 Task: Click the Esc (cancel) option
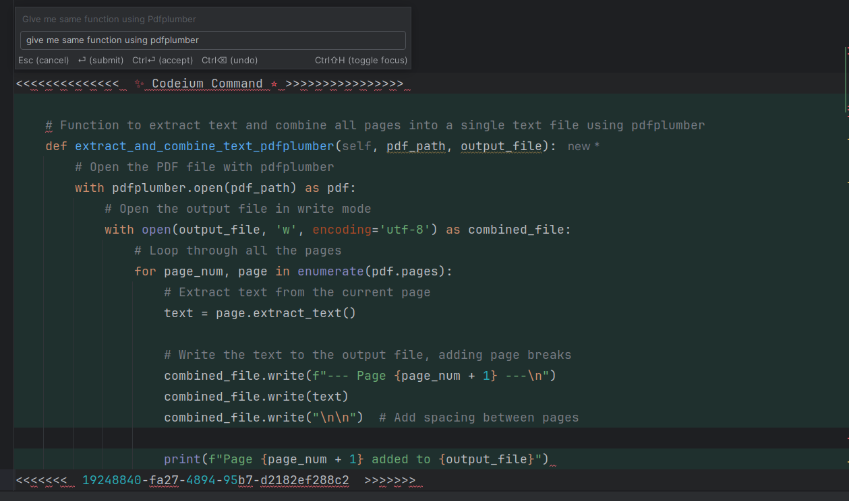point(44,61)
